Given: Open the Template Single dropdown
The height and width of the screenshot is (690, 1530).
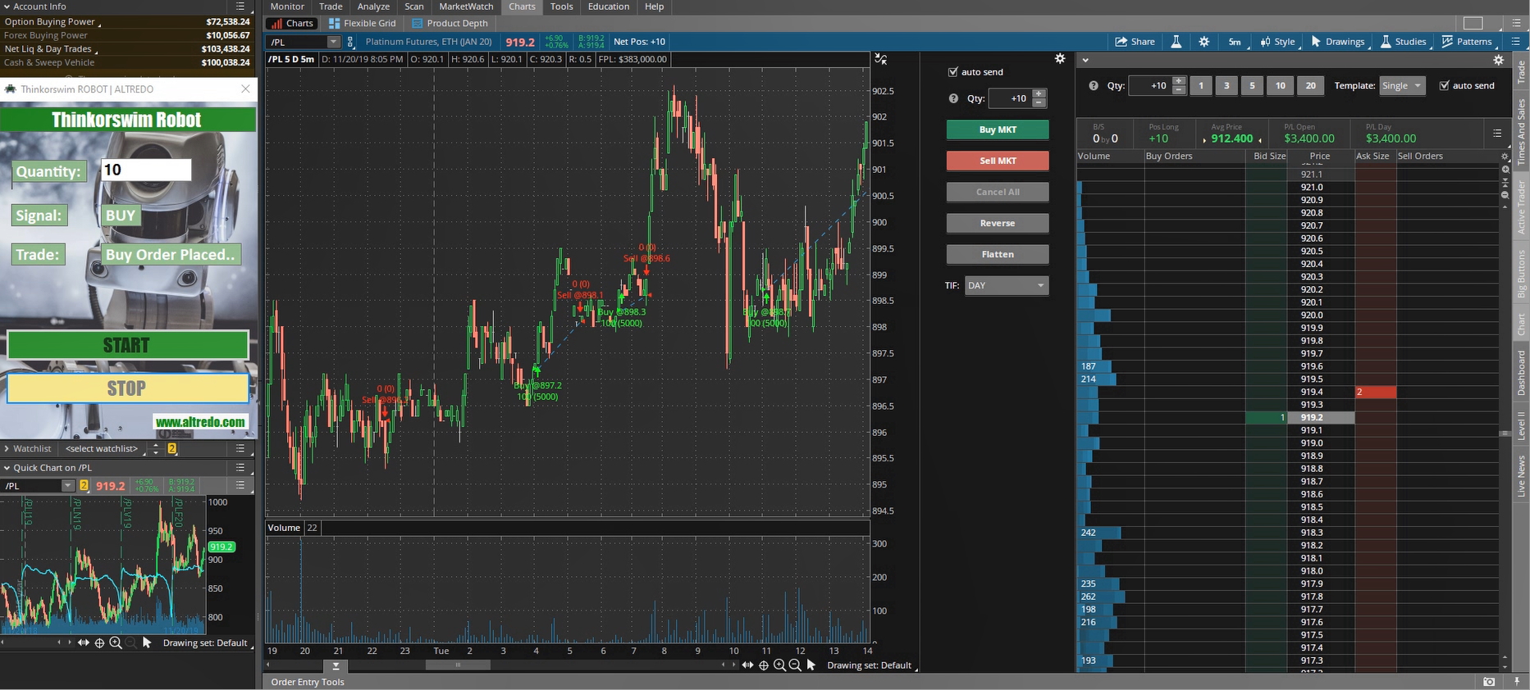Looking at the screenshot, I should coord(1402,86).
